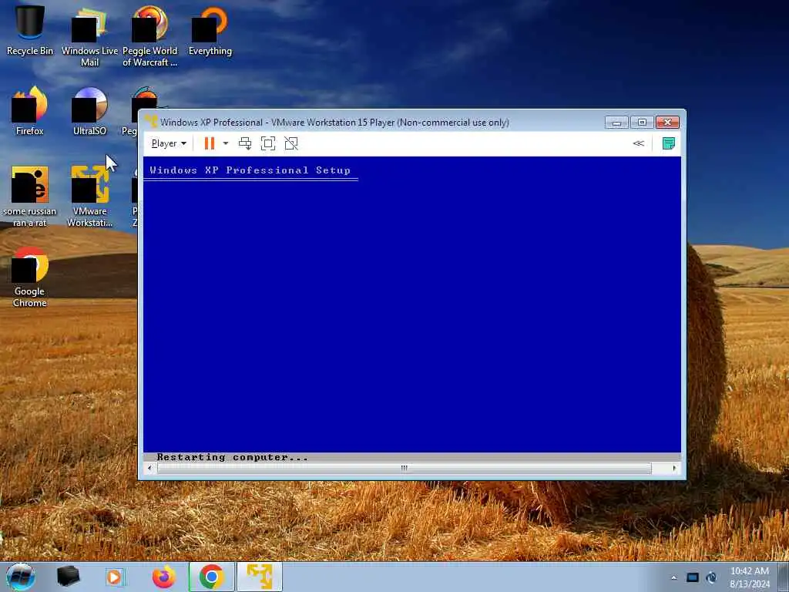This screenshot has width=789, height=592.
Task: Minimize the VMware Player window
Action: [616, 123]
